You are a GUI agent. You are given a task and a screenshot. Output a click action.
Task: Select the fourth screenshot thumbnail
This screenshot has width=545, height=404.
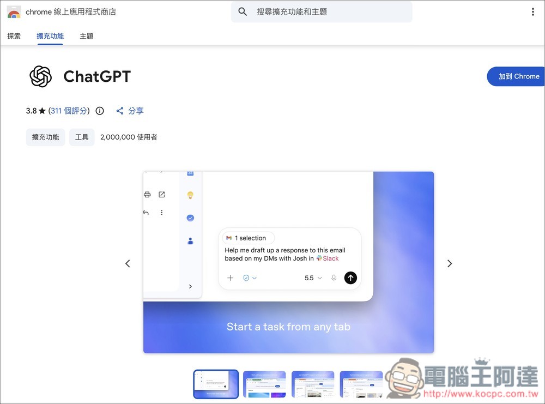point(361,384)
